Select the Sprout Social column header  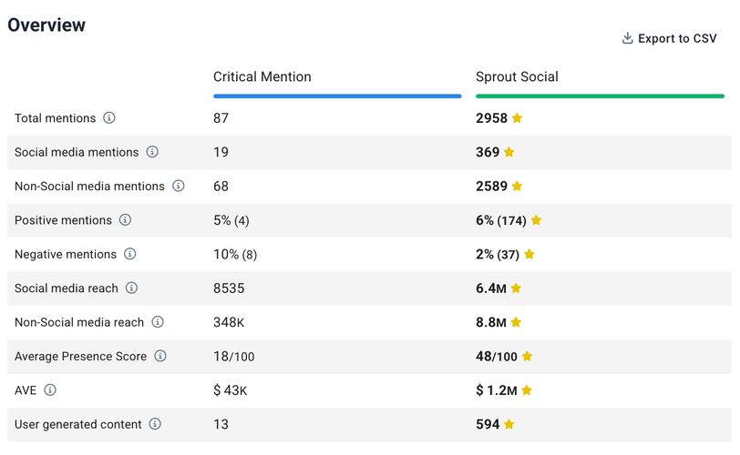(518, 76)
